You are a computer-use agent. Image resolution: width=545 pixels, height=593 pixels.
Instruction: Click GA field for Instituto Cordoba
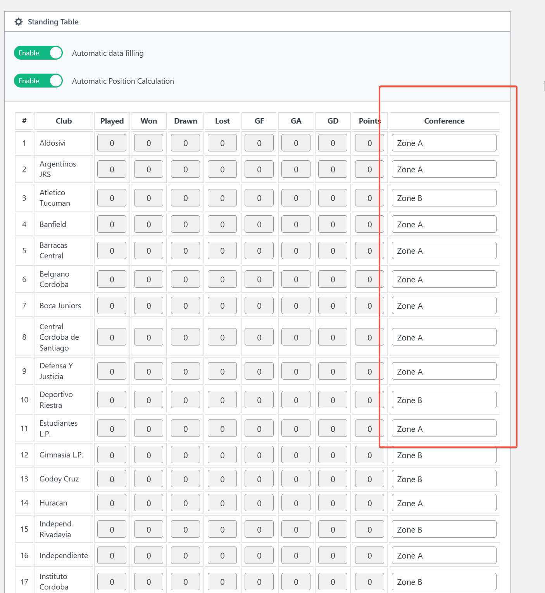coord(296,582)
